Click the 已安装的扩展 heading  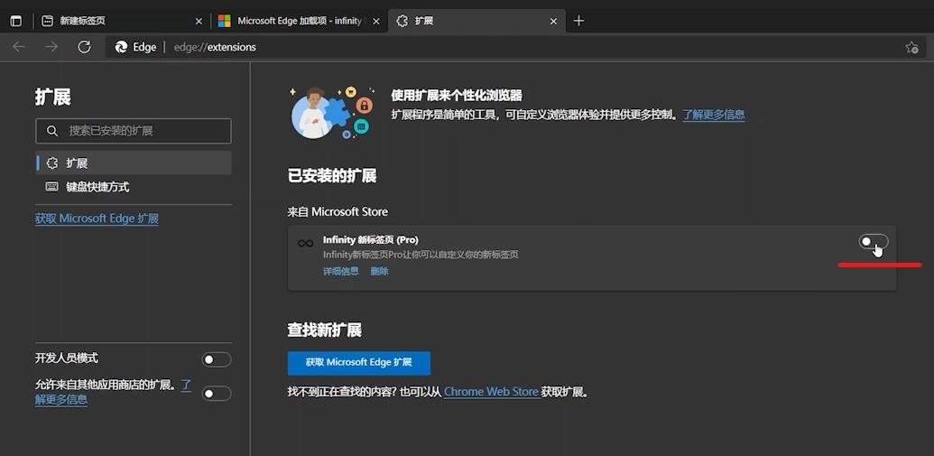[332, 176]
